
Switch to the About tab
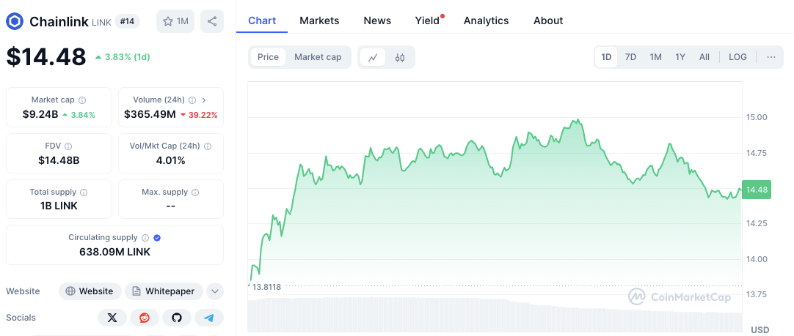(548, 20)
